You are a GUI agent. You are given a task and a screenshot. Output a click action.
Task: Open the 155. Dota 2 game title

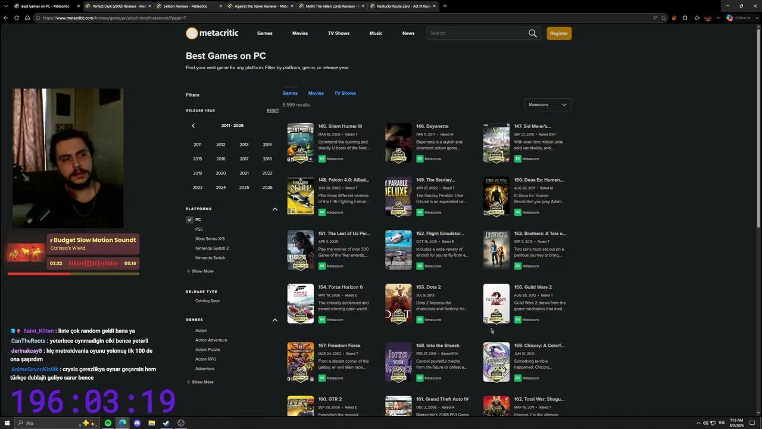[x=429, y=287]
